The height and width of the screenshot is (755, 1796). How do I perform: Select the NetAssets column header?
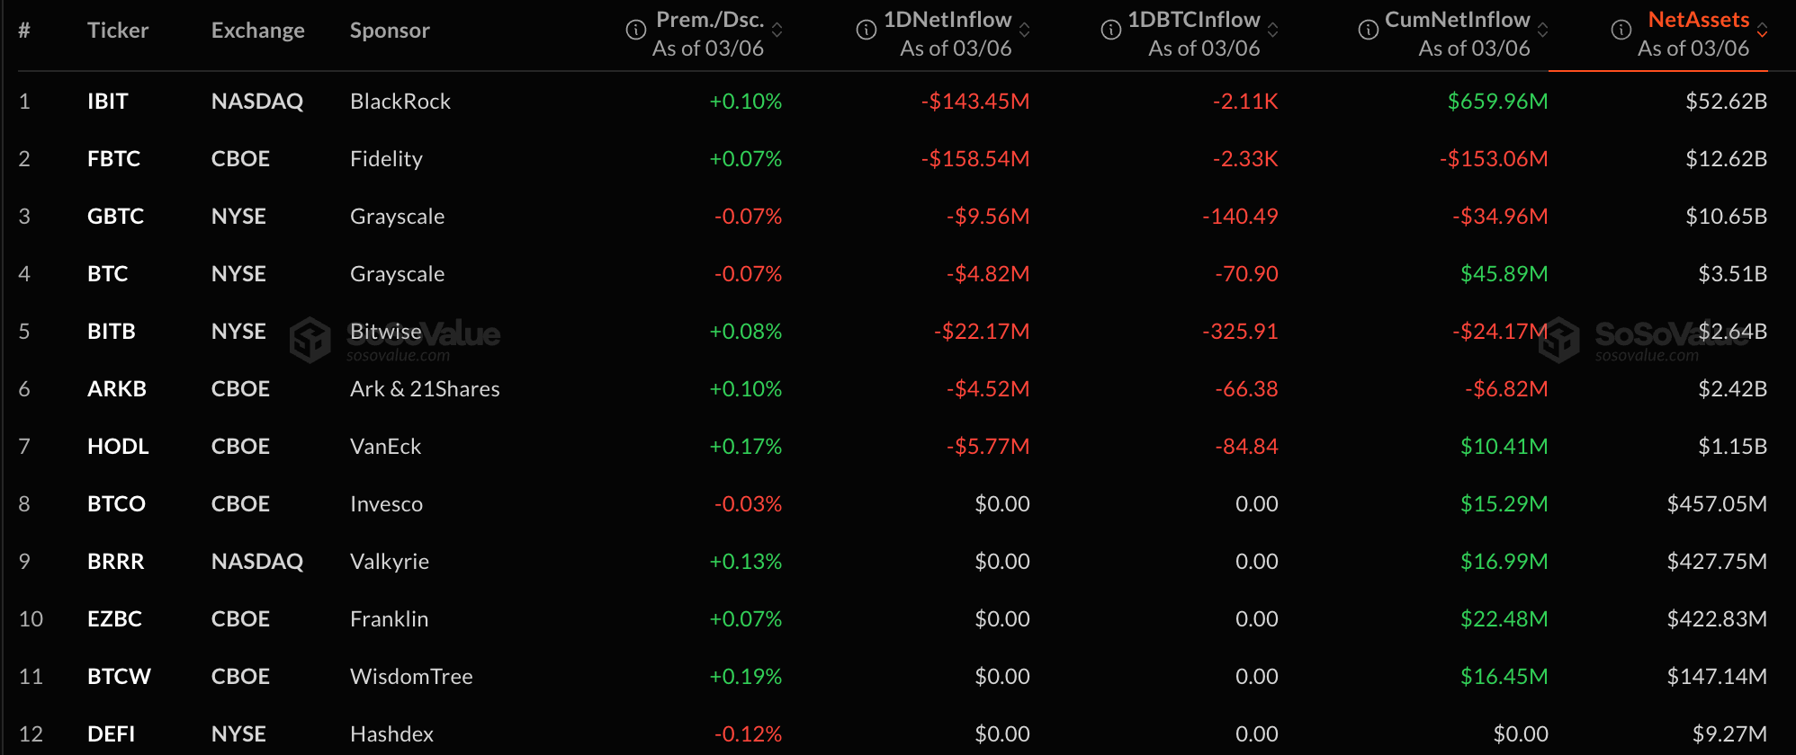1698,20
